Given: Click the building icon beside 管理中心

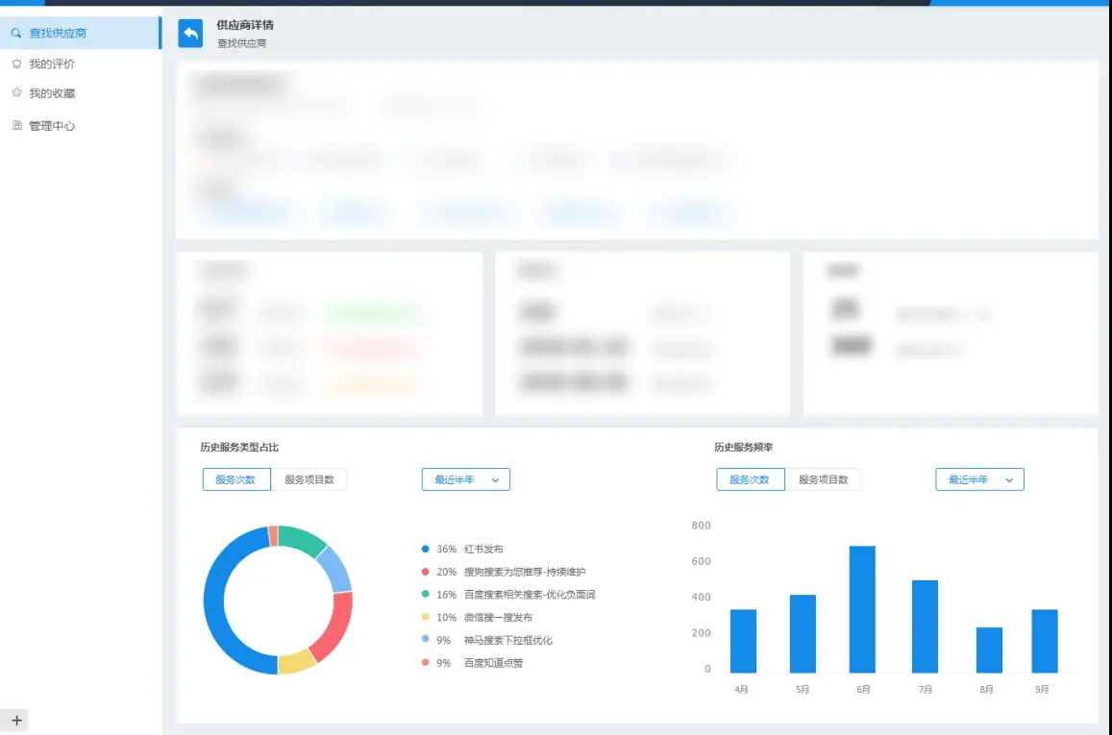Looking at the screenshot, I should pyautogui.click(x=17, y=126).
